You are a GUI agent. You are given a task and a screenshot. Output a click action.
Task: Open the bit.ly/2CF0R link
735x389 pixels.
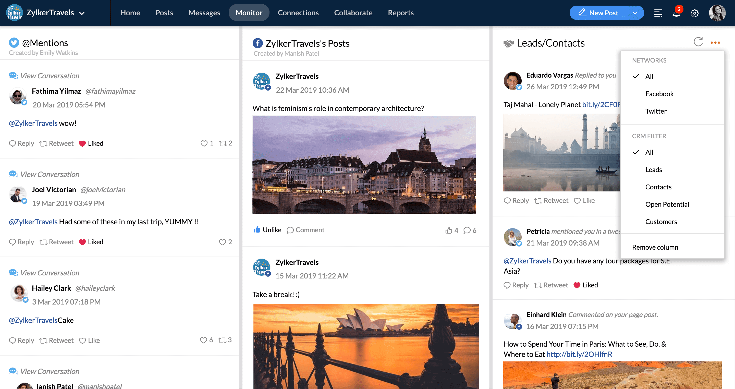coord(602,105)
